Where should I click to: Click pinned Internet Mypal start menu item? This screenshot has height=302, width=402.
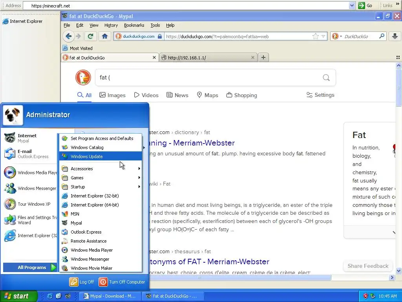pos(29,138)
